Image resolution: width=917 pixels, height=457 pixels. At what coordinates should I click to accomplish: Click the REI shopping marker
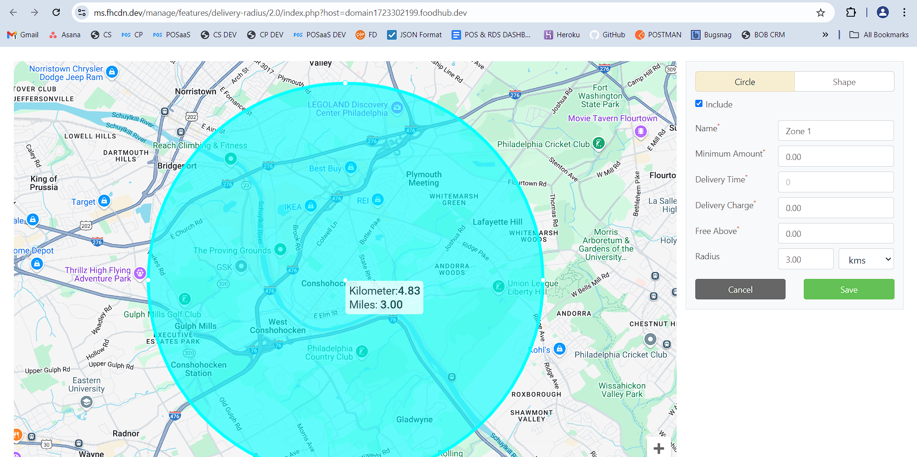pyautogui.click(x=378, y=200)
